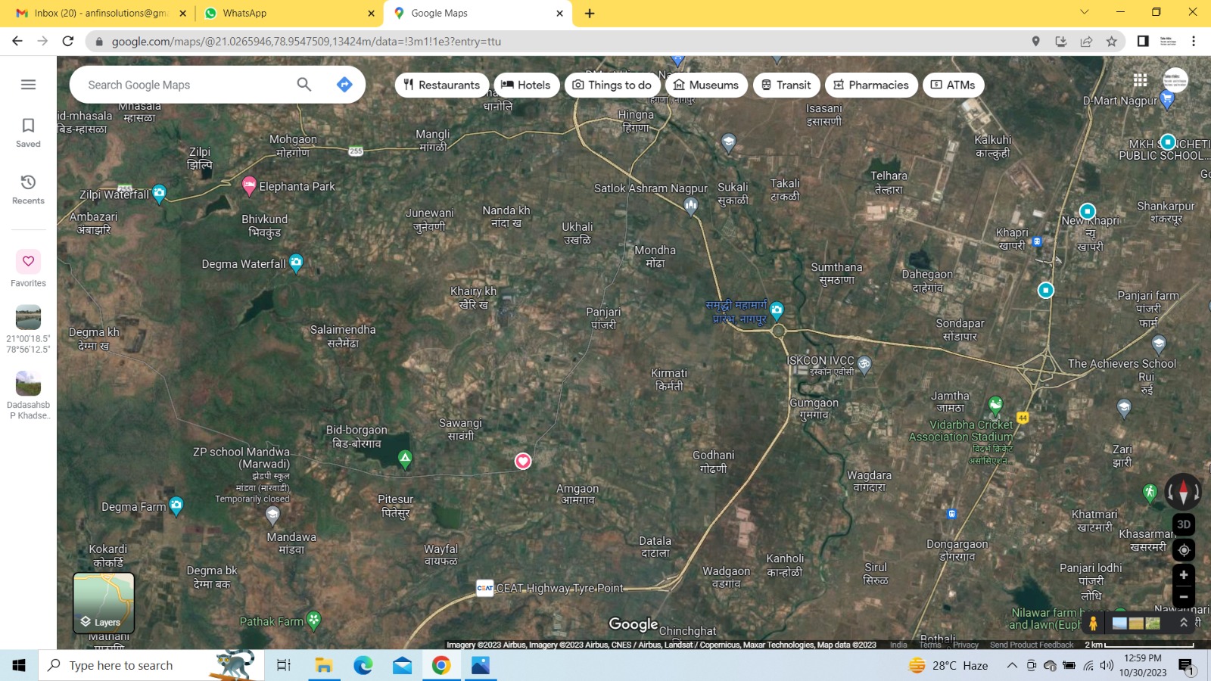This screenshot has height=681, width=1211.
Task: Open the weather widget 28°C Haze
Action: click(948, 665)
